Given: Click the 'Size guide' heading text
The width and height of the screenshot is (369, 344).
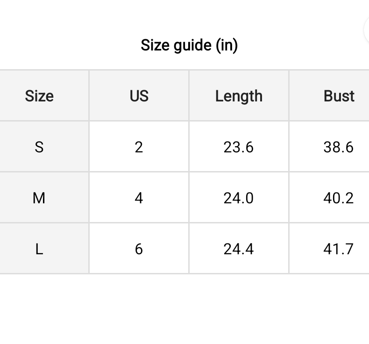Looking at the screenshot, I should tap(176, 45).
